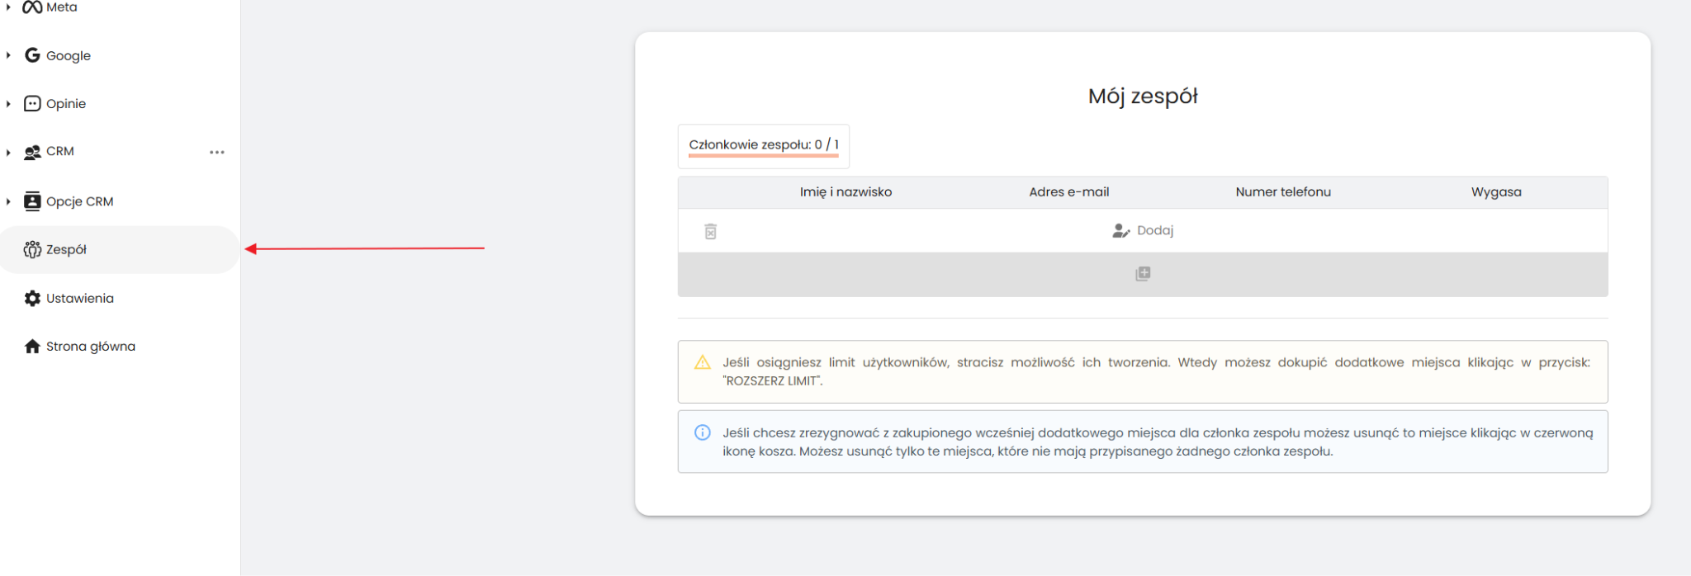The width and height of the screenshot is (1691, 576).
Task: Click the Google G logo icon
Action: tap(32, 55)
